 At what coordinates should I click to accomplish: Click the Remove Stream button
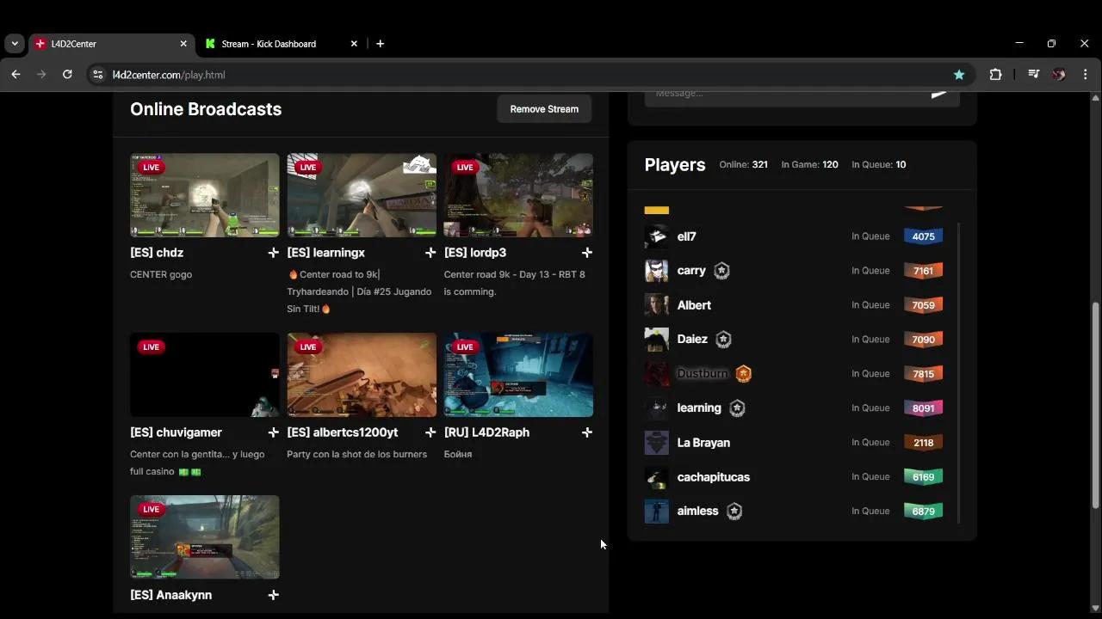[x=544, y=109]
